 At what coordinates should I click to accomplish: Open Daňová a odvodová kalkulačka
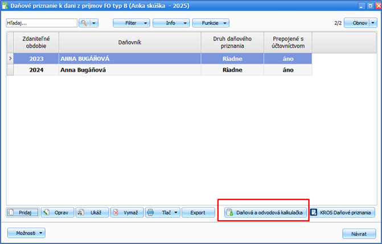[x=265, y=213]
